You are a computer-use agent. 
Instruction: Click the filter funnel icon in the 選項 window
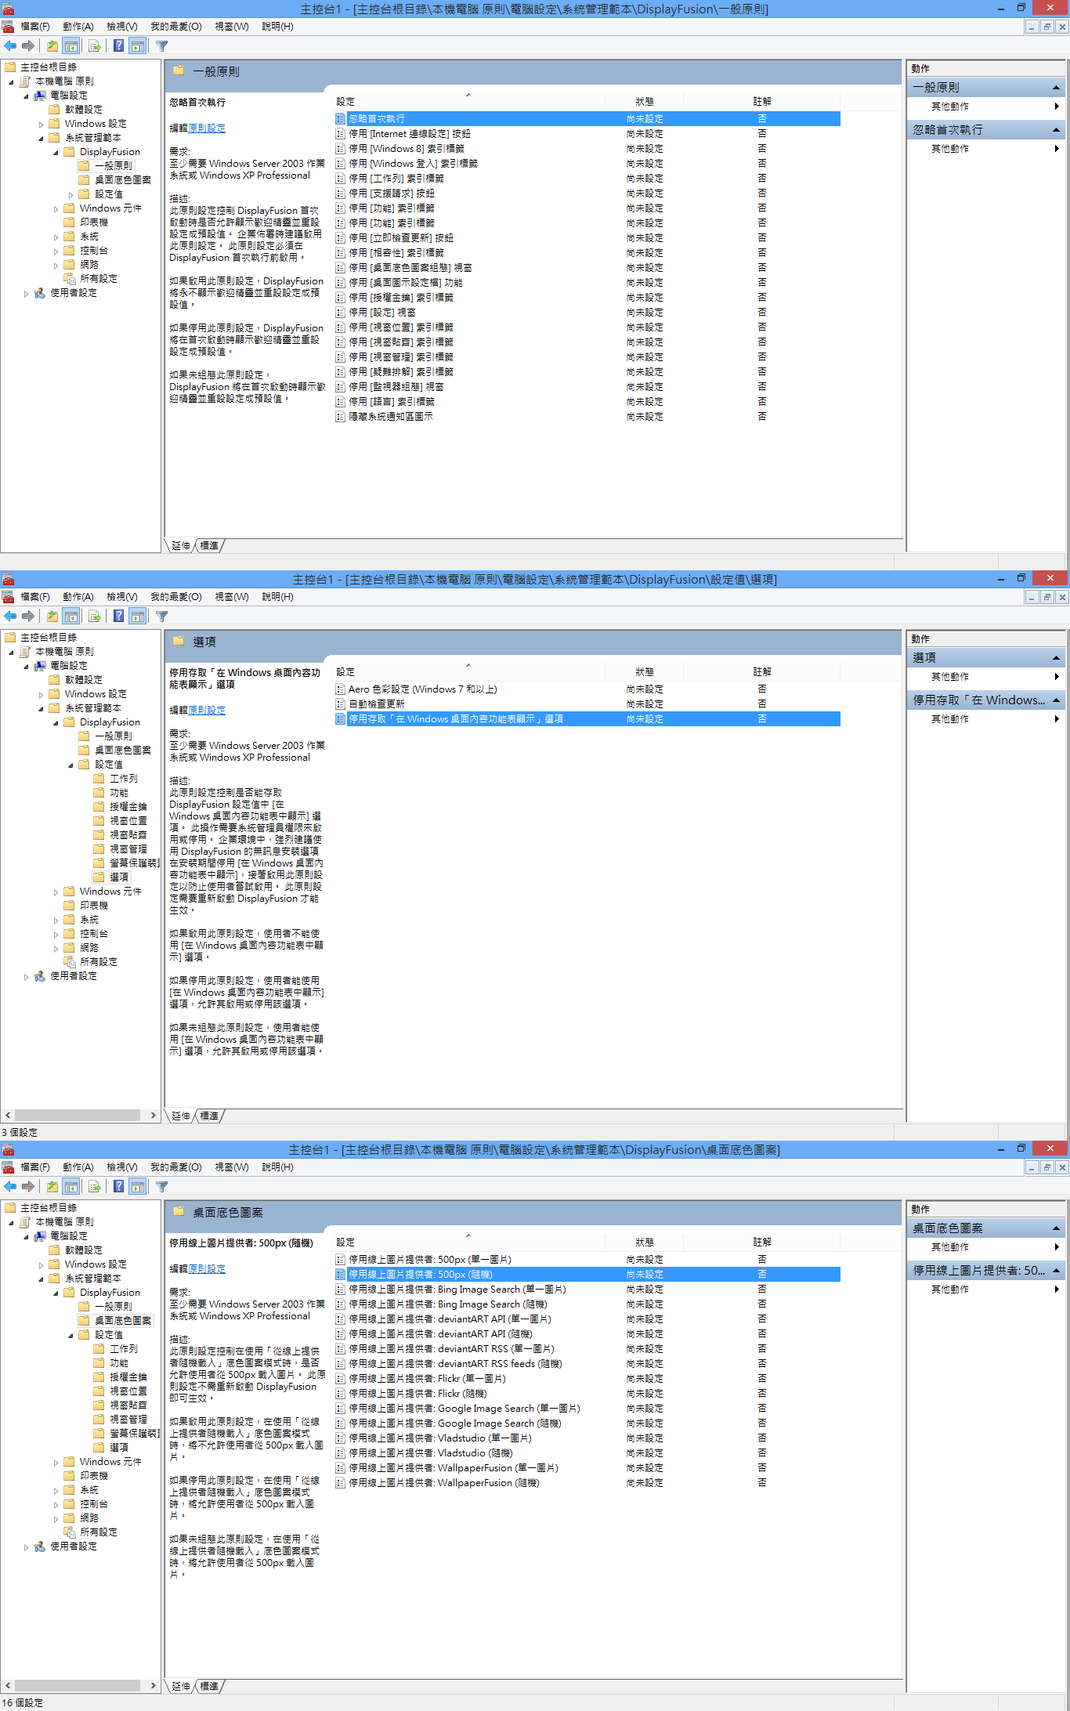tap(161, 617)
